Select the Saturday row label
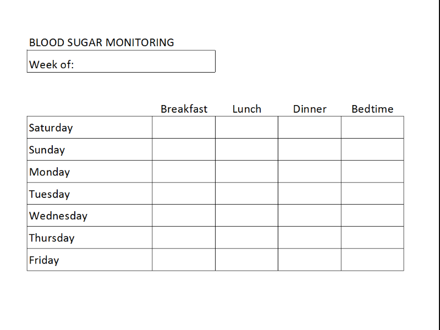This screenshot has width=440, height=330. point(51,128)
